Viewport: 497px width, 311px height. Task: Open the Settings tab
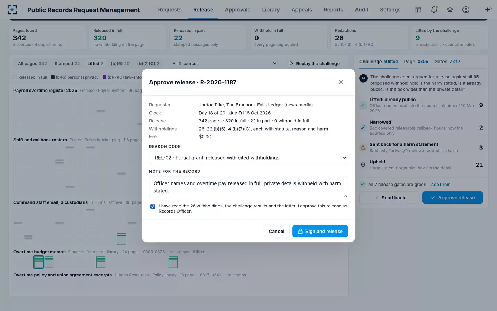pyautogui.click(x=390, y=10)
